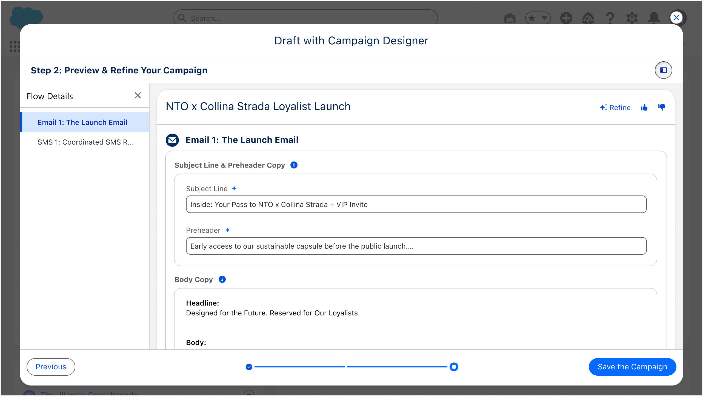The width and height of the screenshot is (703, 397).
Task: Click the sparkle next to Subject Line
Action: [234, 188]
